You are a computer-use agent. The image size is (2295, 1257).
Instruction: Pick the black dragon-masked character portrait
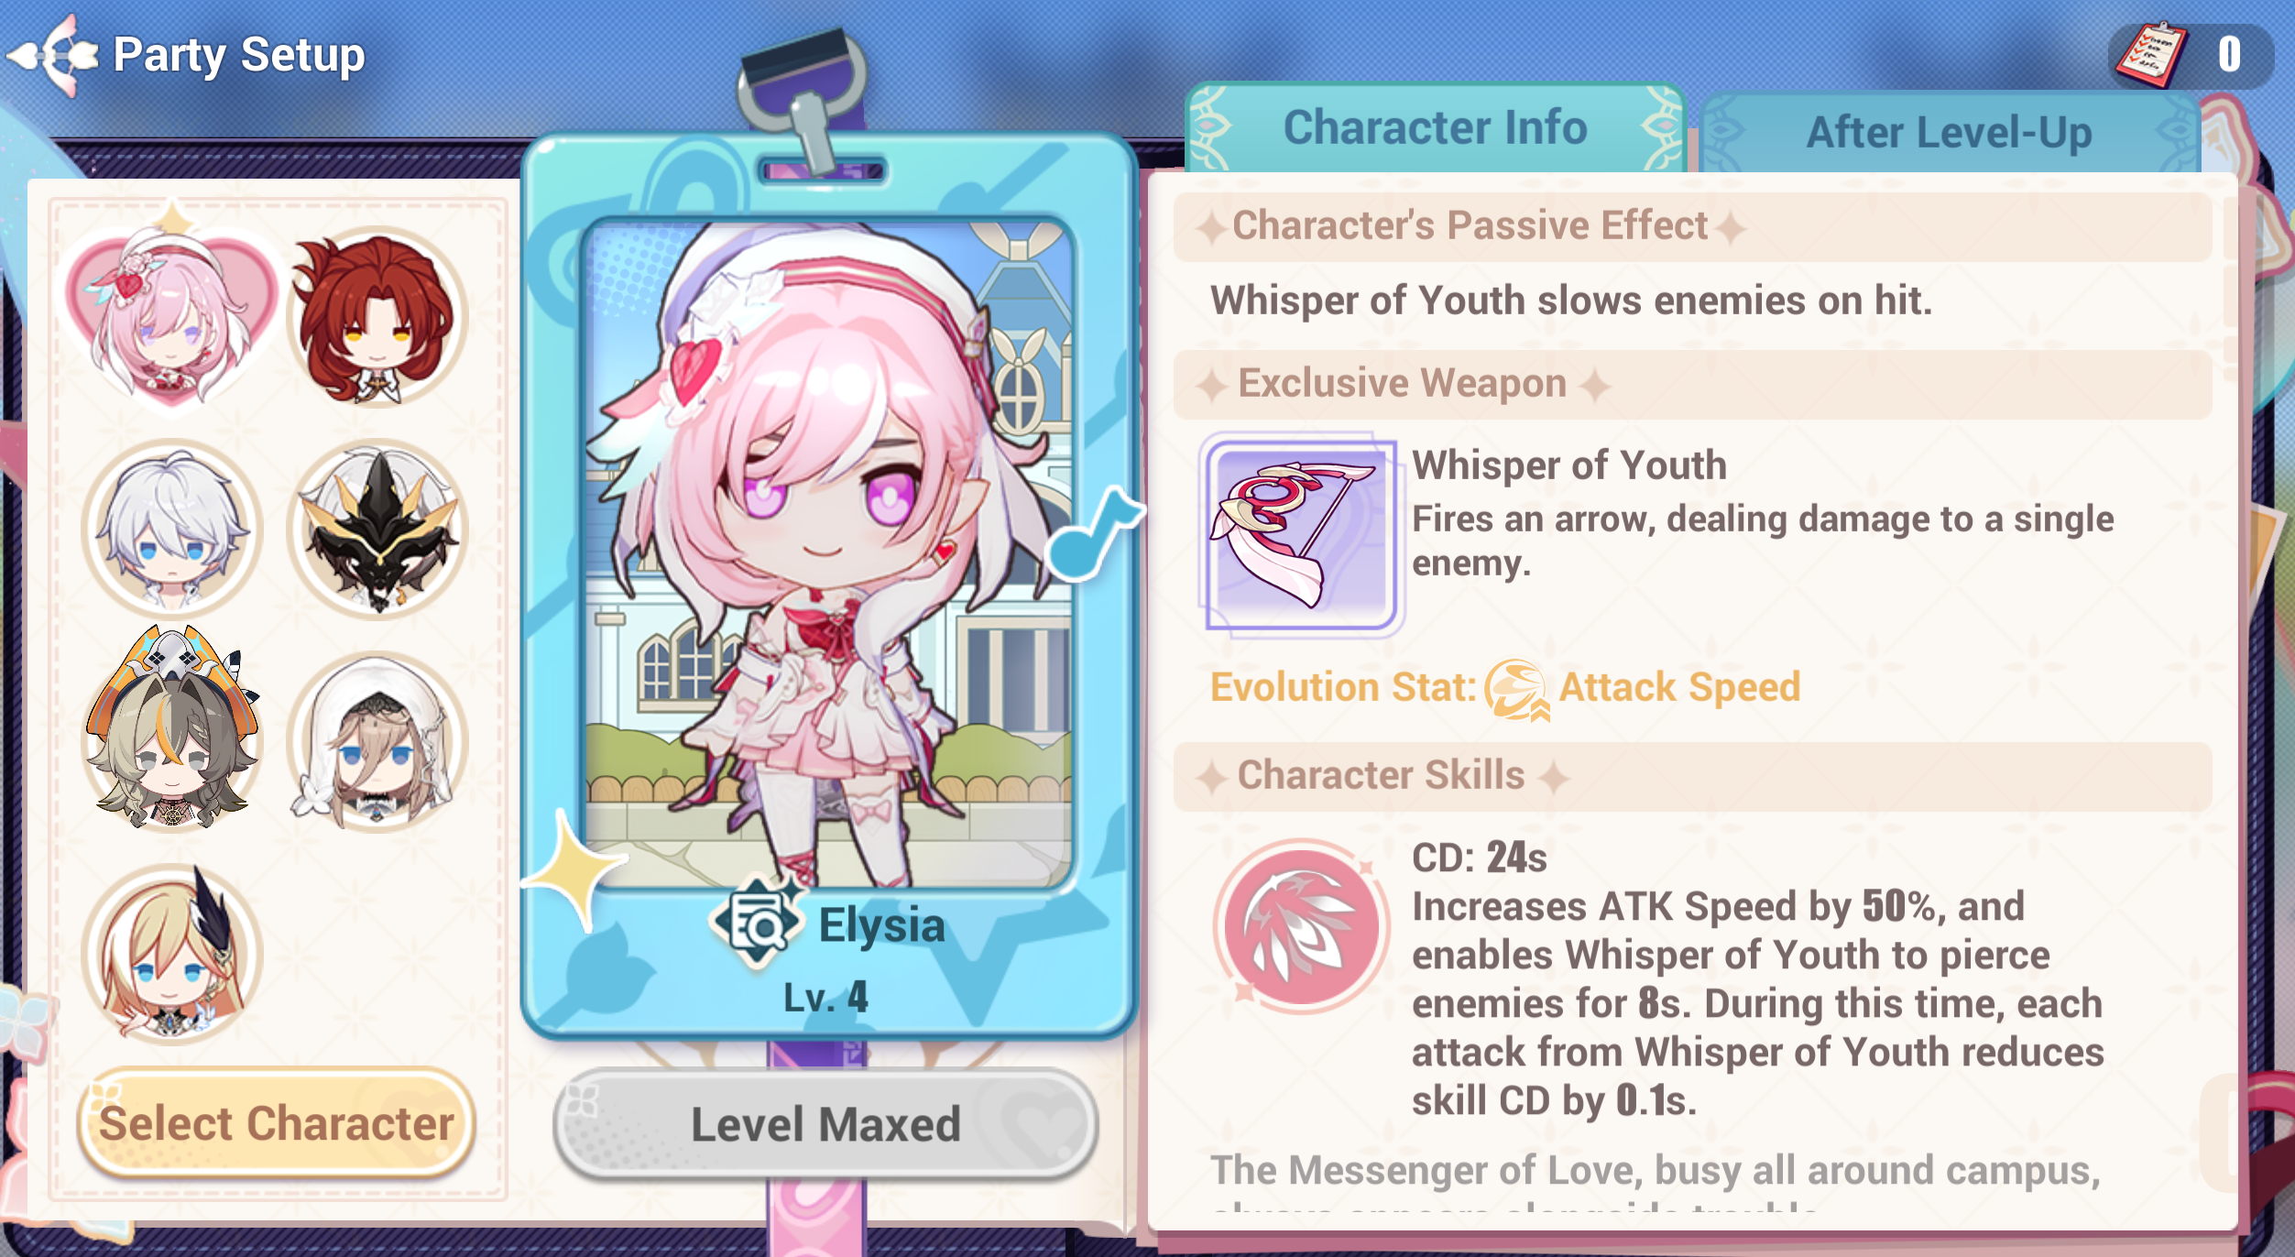point(377,530)
